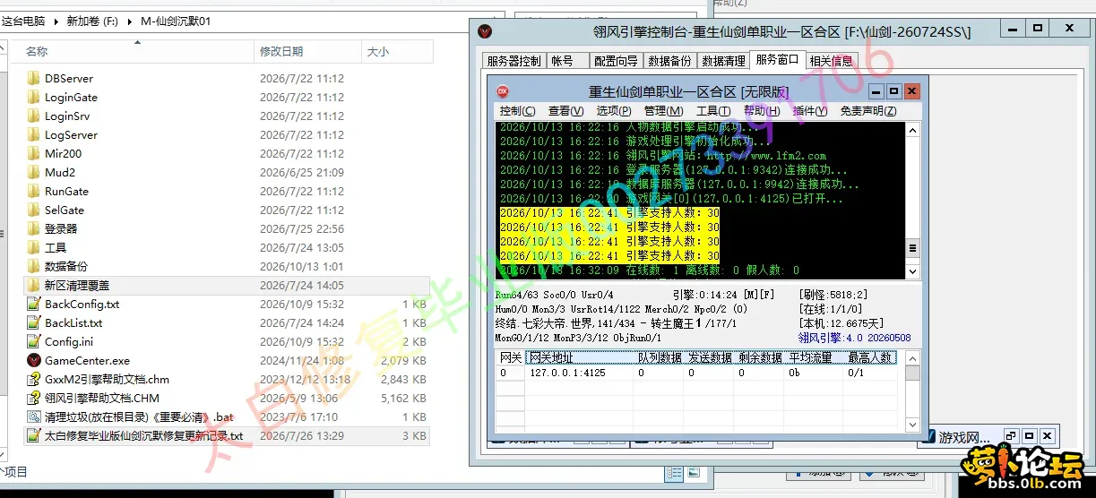Click the gateway table scrollbar up arrow
This screenshot has width=1096, height=498.
912,357
